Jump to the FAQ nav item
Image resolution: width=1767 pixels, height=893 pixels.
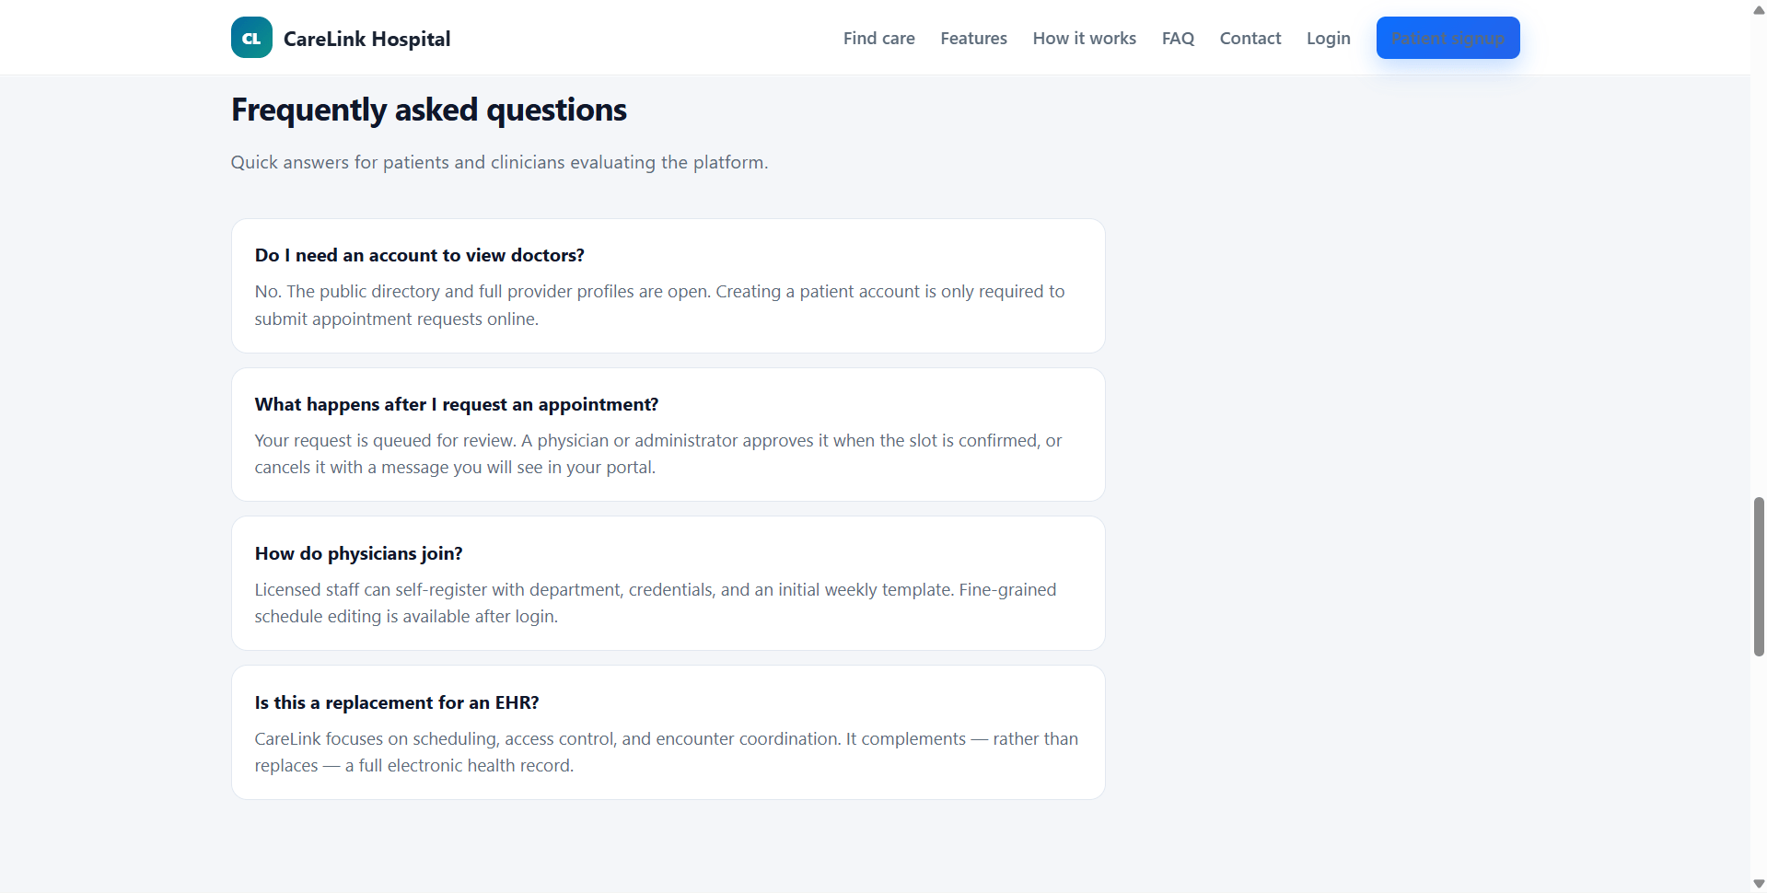coord(1178,38)
